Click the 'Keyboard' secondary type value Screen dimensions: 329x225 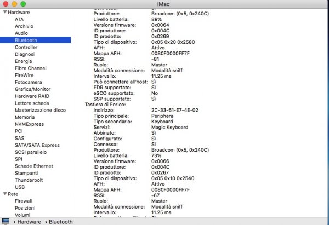click(162, 122)
